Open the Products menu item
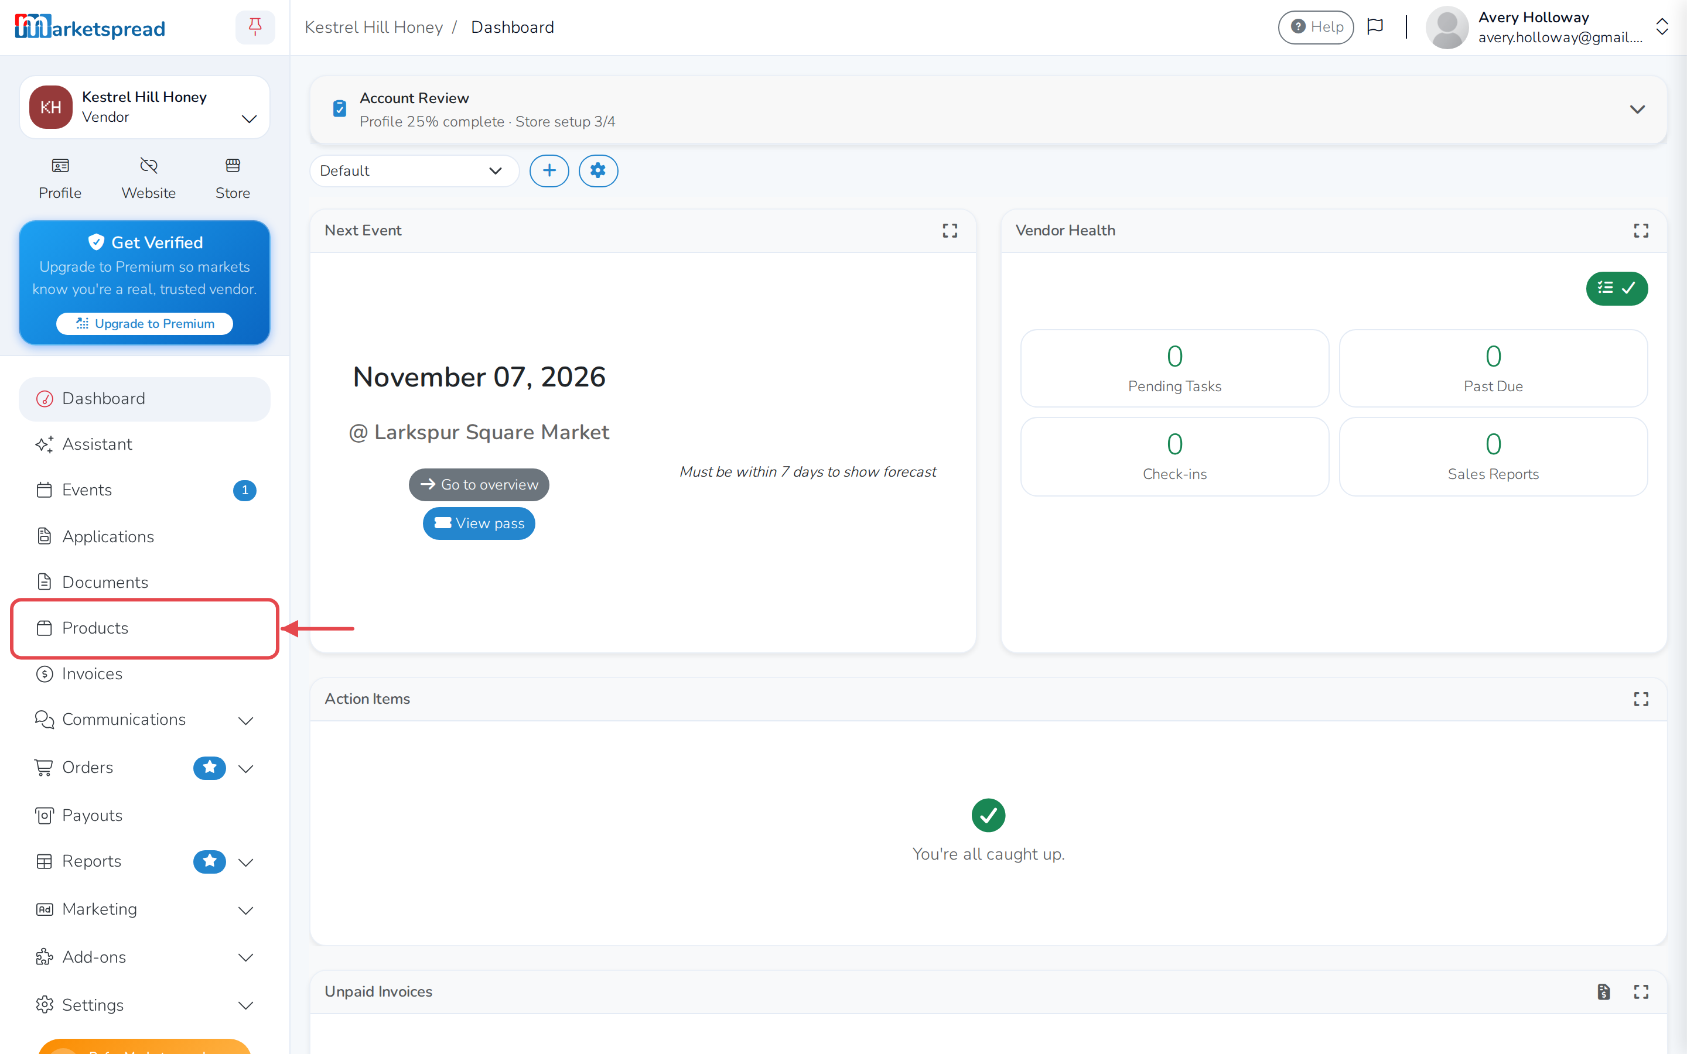 coord(144,628)
